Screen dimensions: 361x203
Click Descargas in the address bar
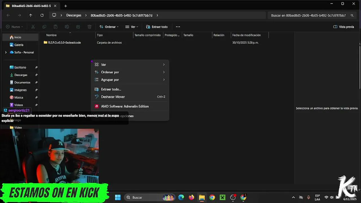(74, 15)
